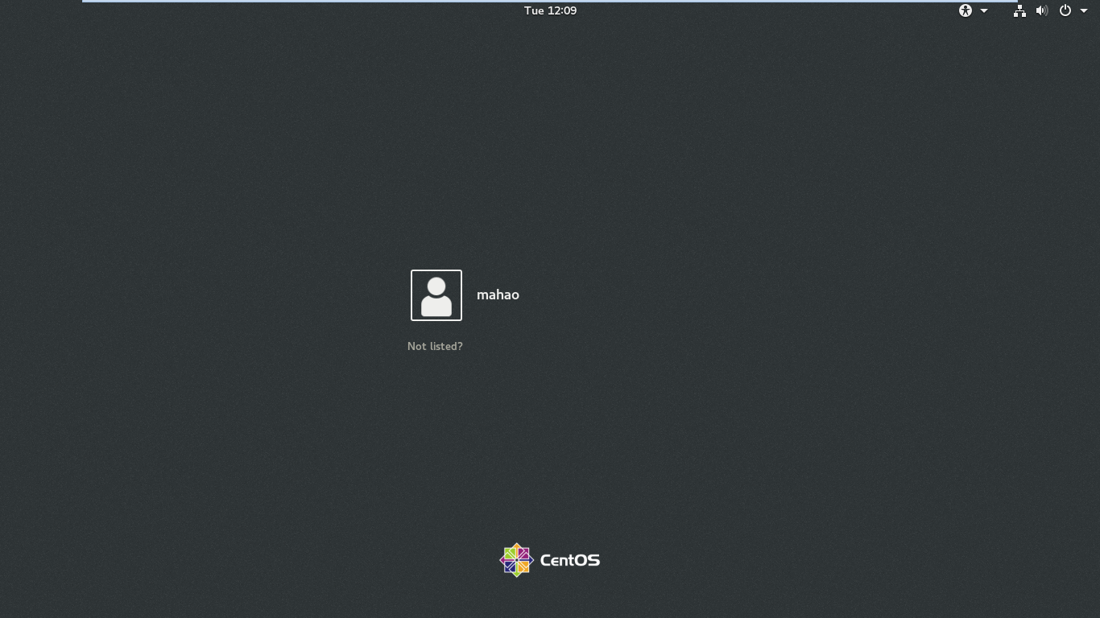Open the accessibility menu icon
The image size is (1100, 618).
[x=966, y=10]
